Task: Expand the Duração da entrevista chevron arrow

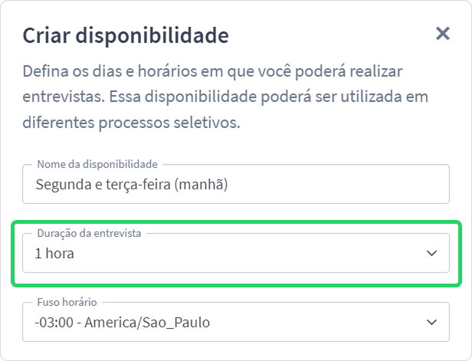Action: tap(431, 253)
